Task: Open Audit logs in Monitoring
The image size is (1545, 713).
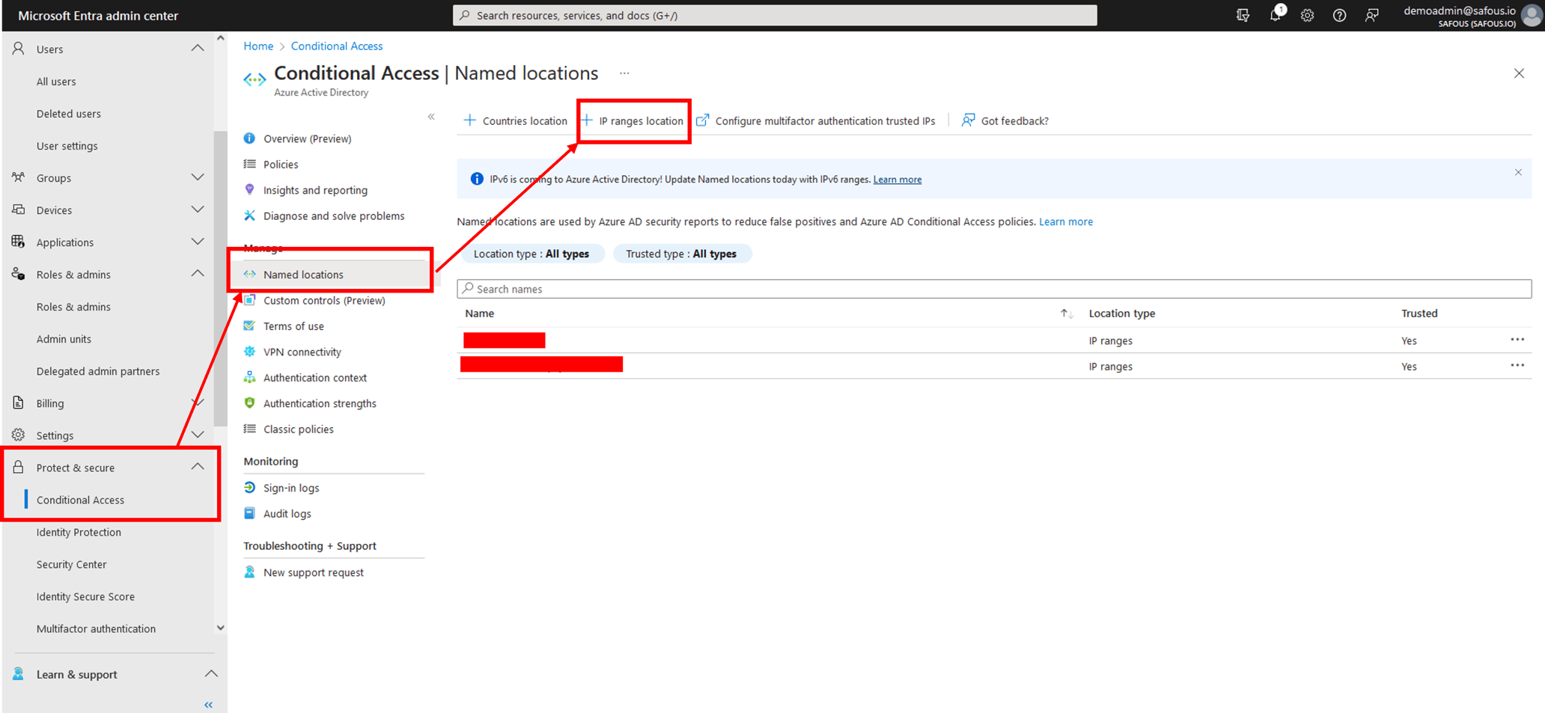Action: (287, 513)
